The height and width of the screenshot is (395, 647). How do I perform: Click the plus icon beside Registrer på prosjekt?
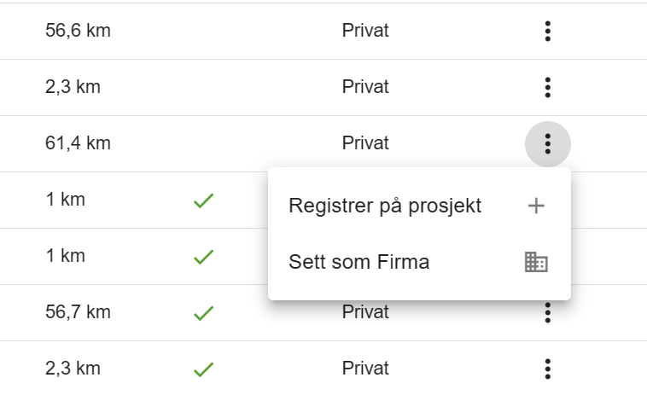pyautogui.click(x=536, y=206)
